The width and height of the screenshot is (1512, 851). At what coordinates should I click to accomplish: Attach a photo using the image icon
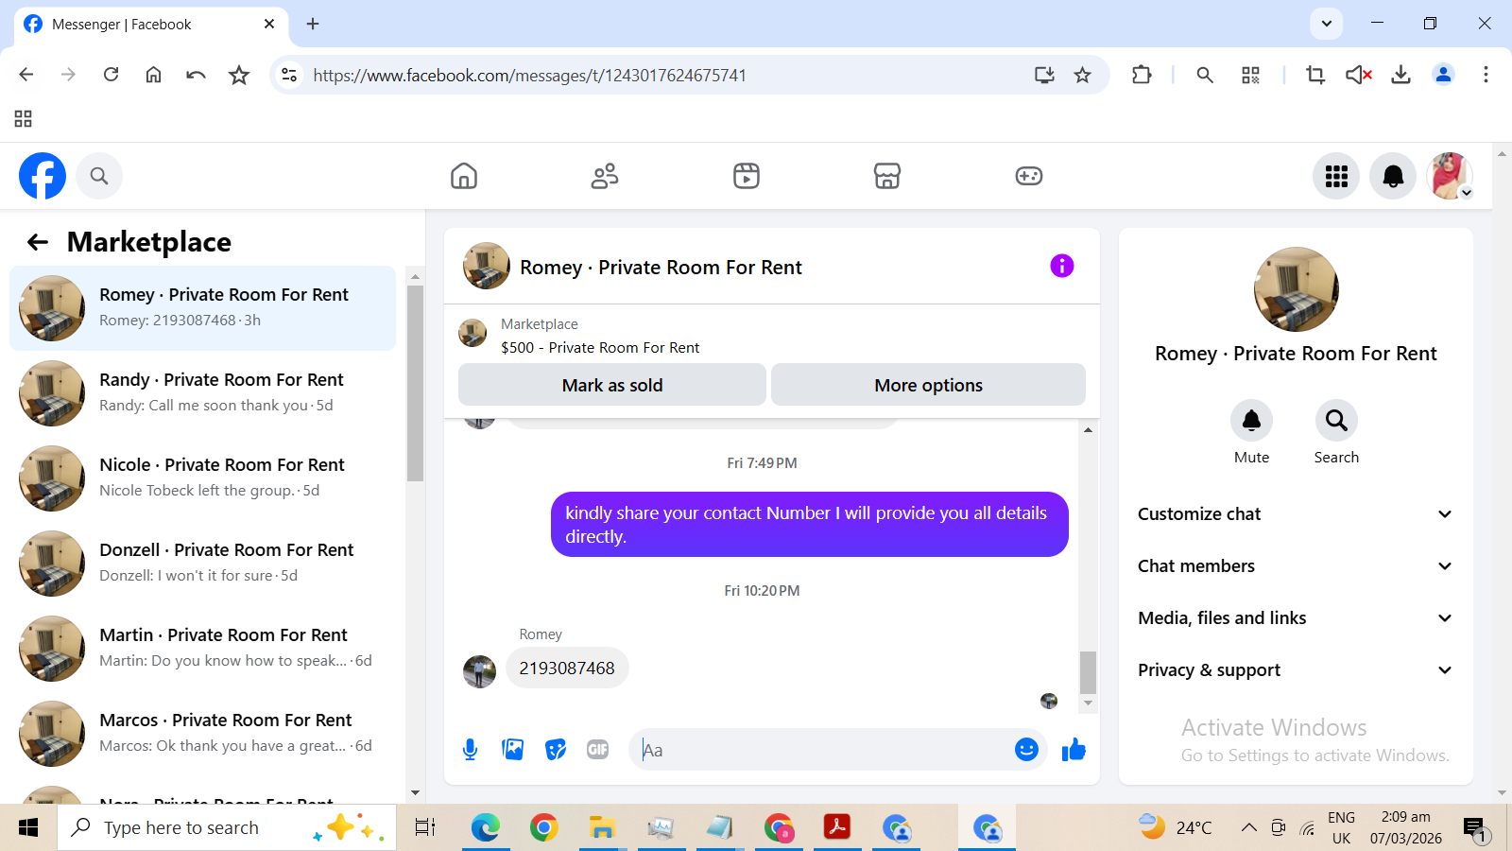(513, 750)
